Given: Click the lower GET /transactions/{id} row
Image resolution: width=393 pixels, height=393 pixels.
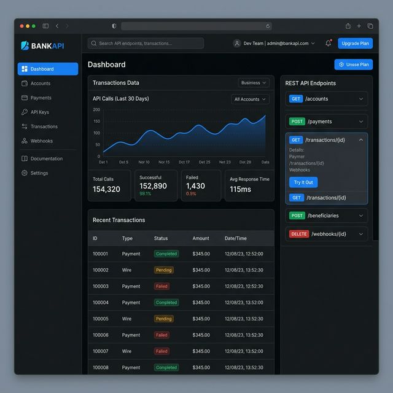Looking at the screenshot, I should click(x=327, y=198).
